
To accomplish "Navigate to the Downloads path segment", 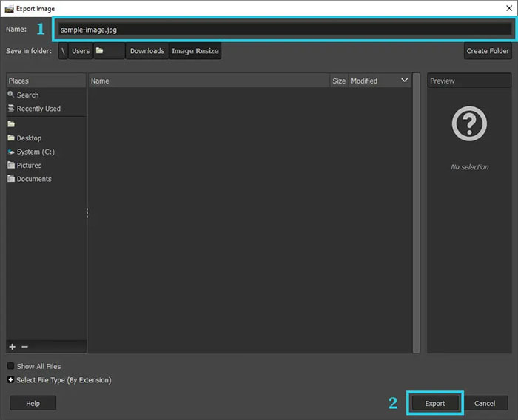I will point(147,51).
